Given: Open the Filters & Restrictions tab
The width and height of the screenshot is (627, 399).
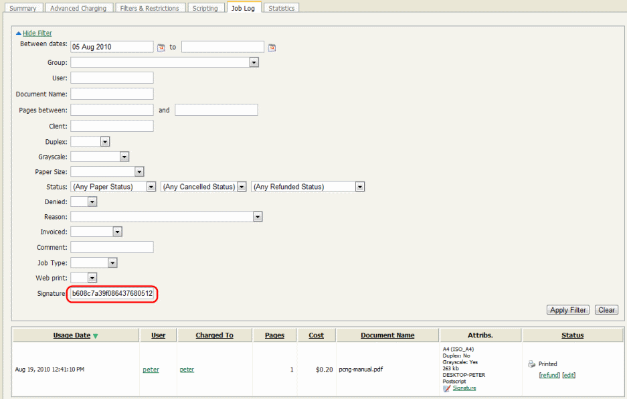Looking at the screenshot, I should (x=149, y=8).
